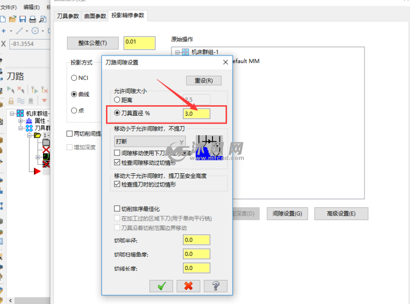The height and width of the screenshot is (304, 410).
Task: Click the 切弧扫描角度 input field
Action: click(x=196, y=254)
